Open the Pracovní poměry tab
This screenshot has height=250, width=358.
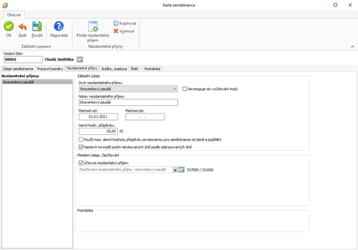point(50,69)
